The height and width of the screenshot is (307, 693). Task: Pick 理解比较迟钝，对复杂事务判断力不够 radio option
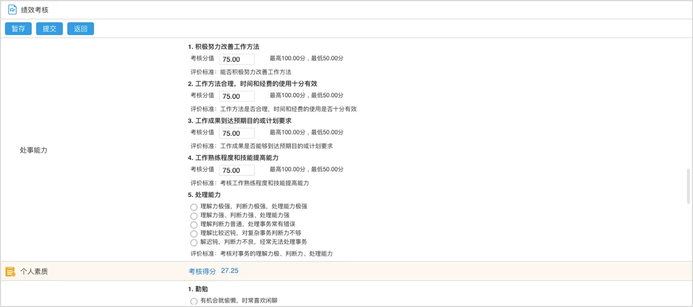(194, 234)
